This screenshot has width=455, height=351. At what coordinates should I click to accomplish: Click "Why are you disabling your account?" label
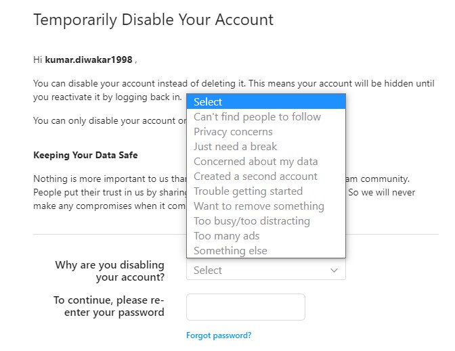110,271
